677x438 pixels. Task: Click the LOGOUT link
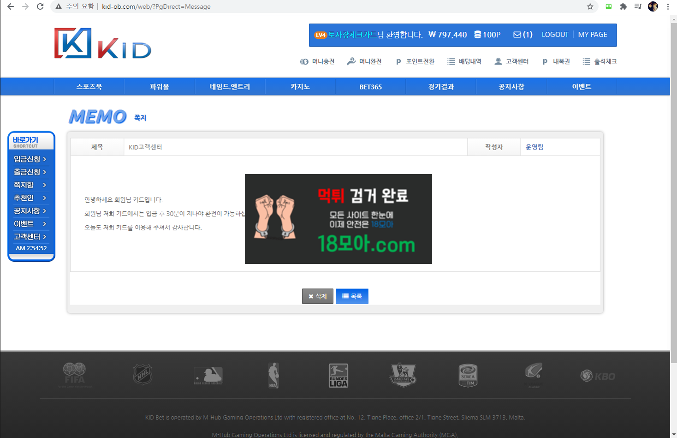(x=555, y=35)
